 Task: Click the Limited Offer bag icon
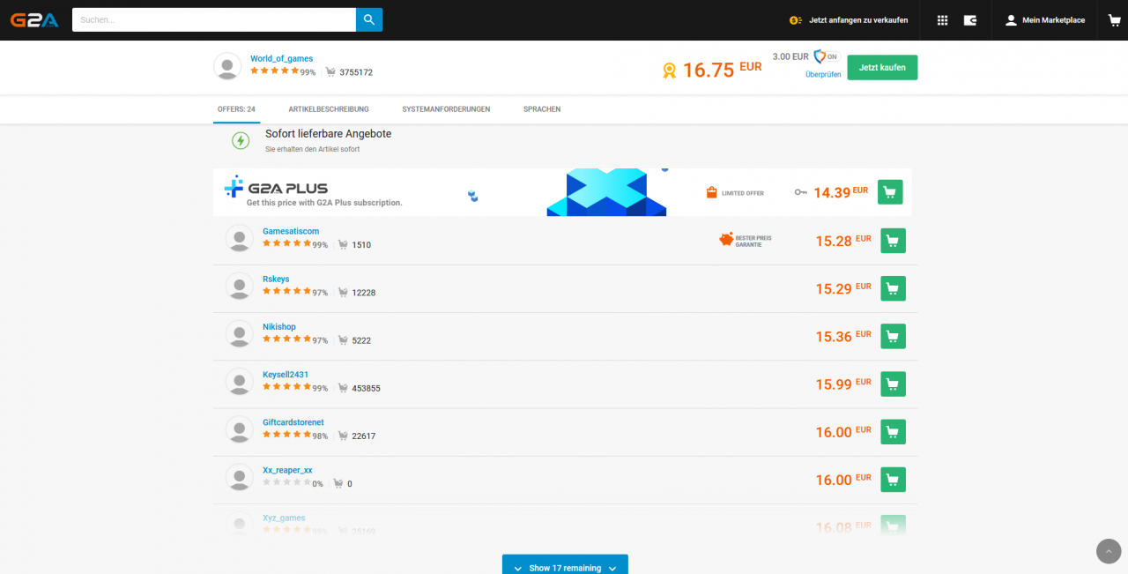pyautogui.click(x=711, y=192)
